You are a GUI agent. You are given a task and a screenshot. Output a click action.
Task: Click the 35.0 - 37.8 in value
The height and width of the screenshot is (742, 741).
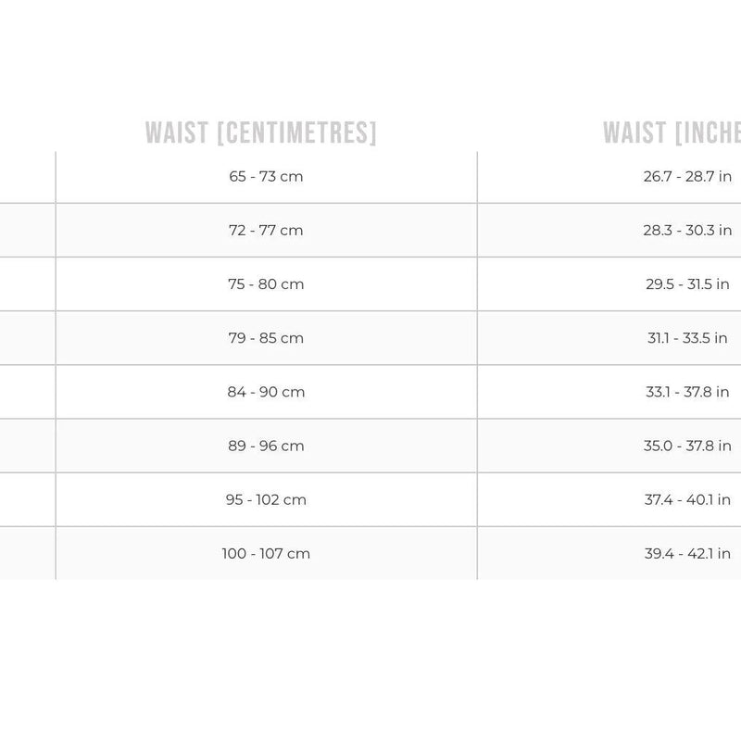pos(687,446)
